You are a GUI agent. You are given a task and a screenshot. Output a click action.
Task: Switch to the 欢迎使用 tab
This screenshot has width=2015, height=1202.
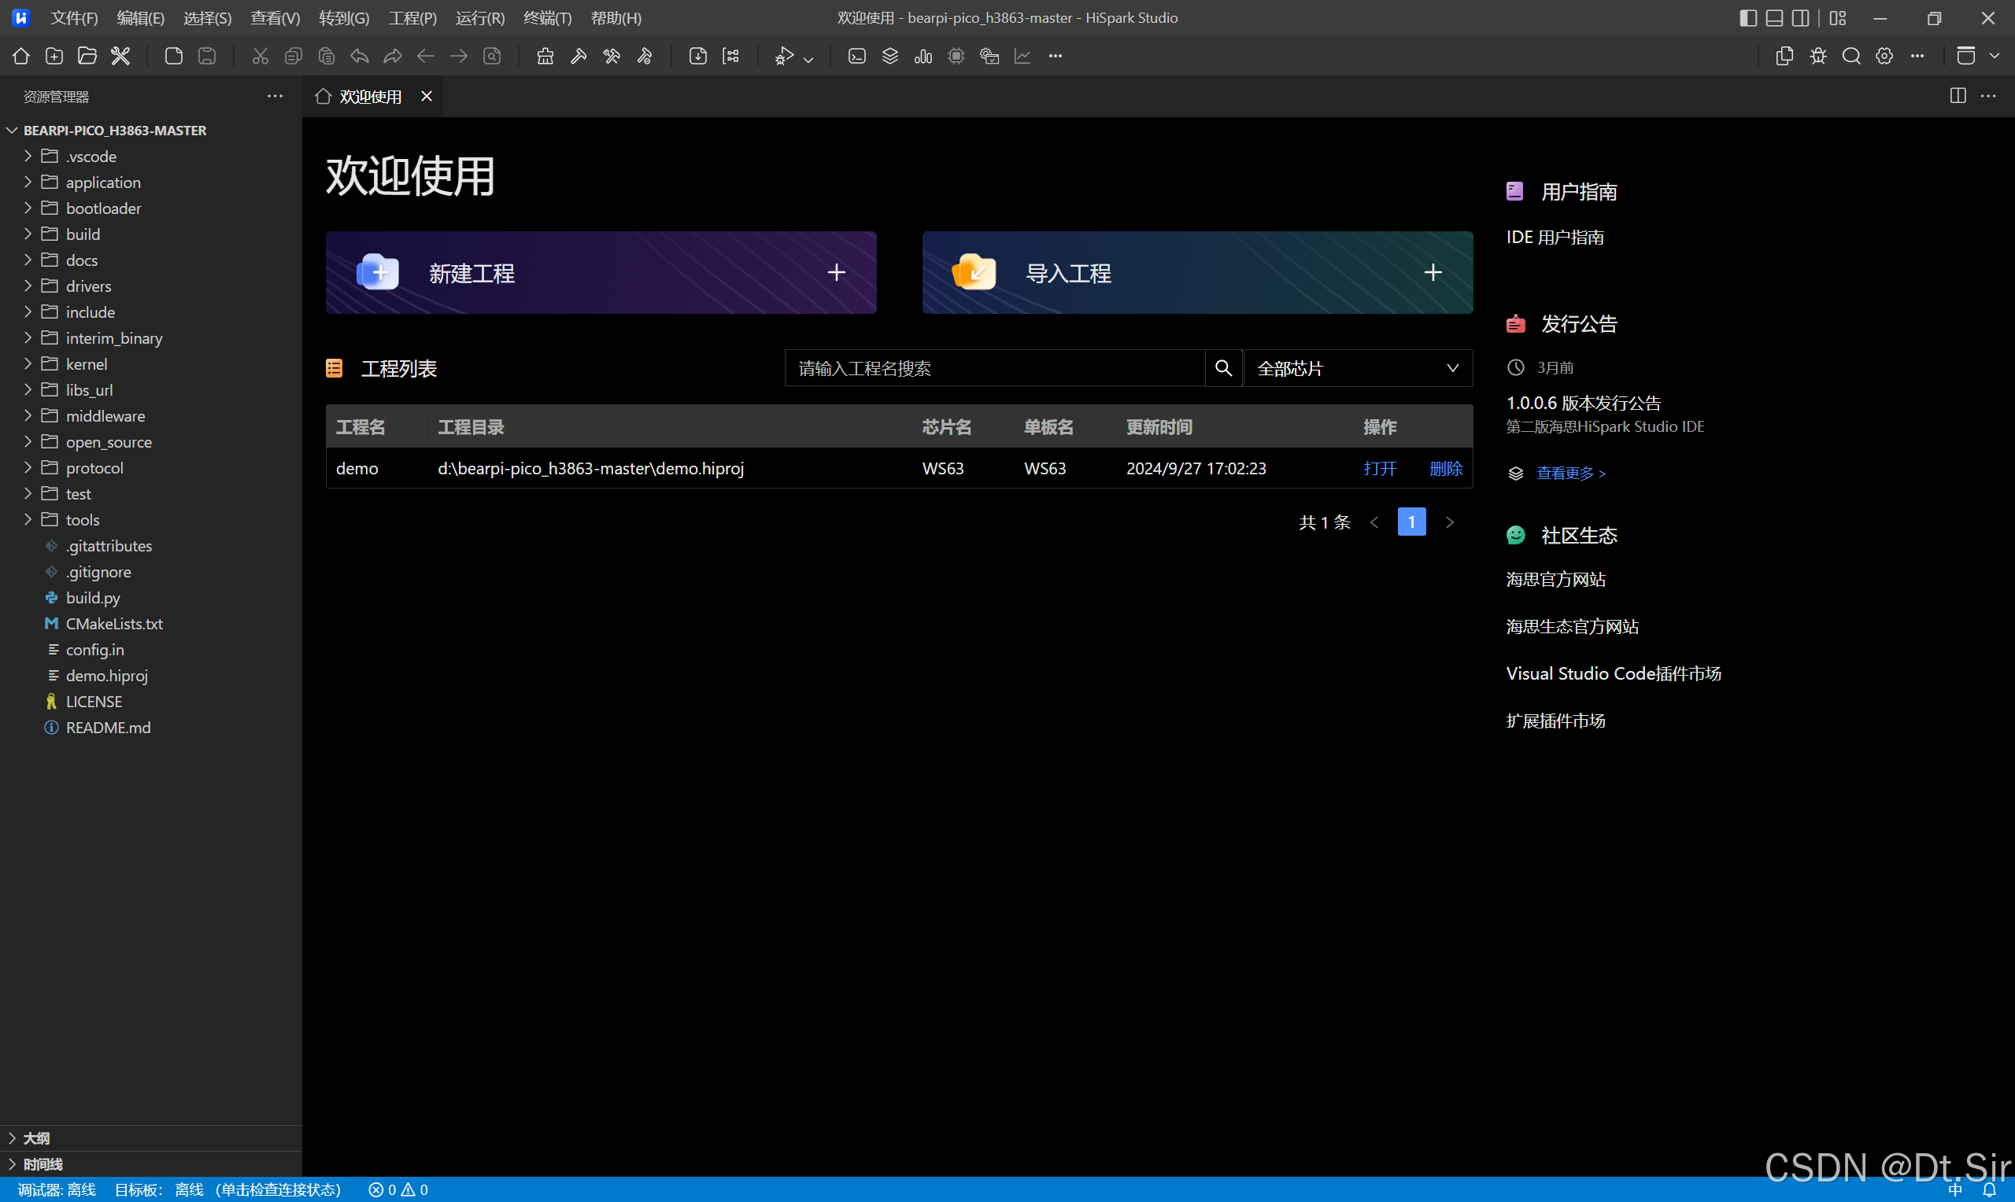click(368, 95)
